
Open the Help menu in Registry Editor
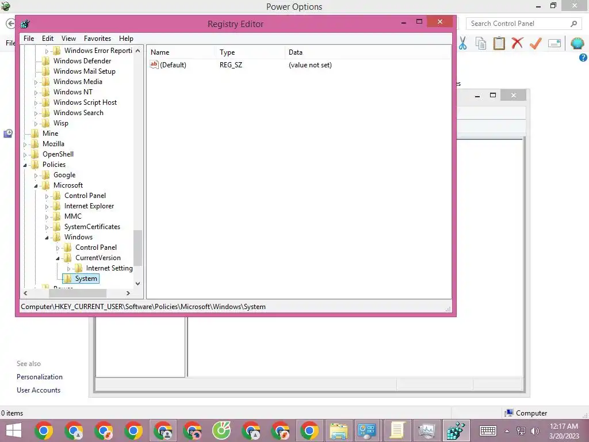[x=126, y=39]
